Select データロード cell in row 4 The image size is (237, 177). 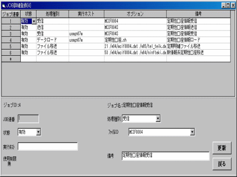(x=52, y=40)
